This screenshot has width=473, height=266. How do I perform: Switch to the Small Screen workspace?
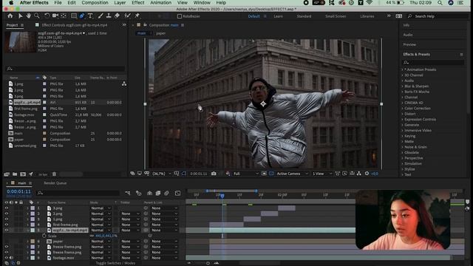click(336, 16)
